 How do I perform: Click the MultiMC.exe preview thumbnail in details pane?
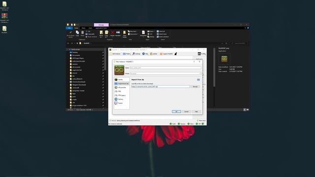click(224, 59)
